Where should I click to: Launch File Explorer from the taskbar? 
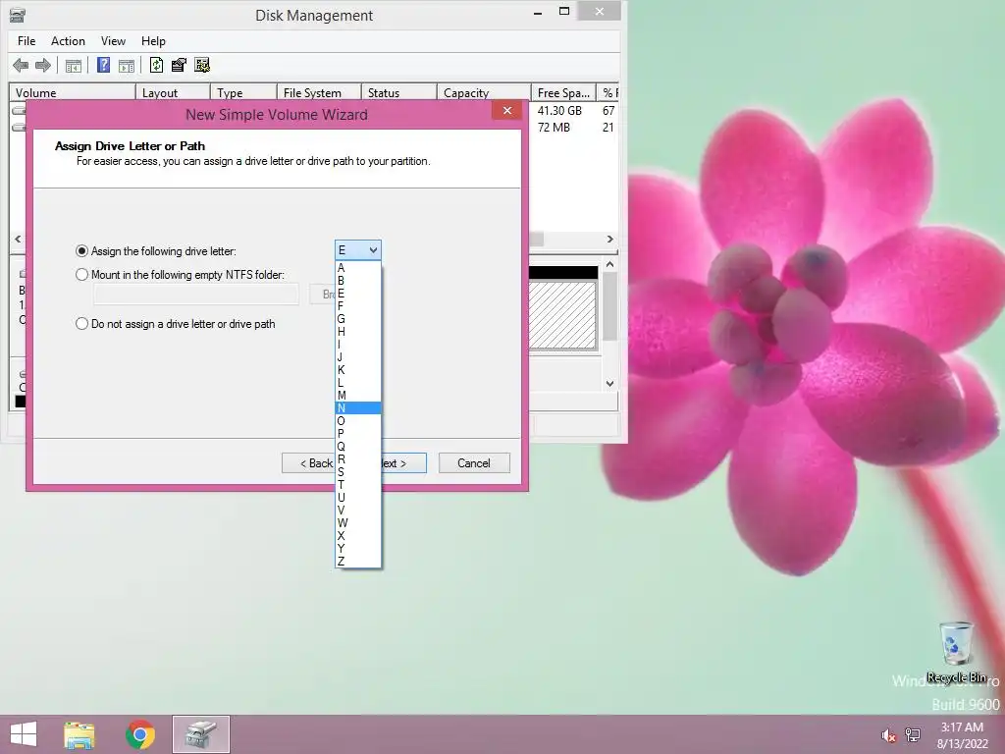(79, 734)
